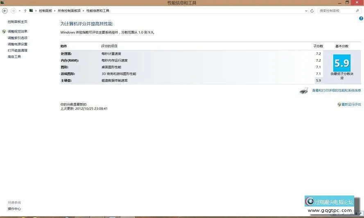Click the 子分数 column header
The height and width of the screenshot is (218, 364).
(x=318, y=46)
